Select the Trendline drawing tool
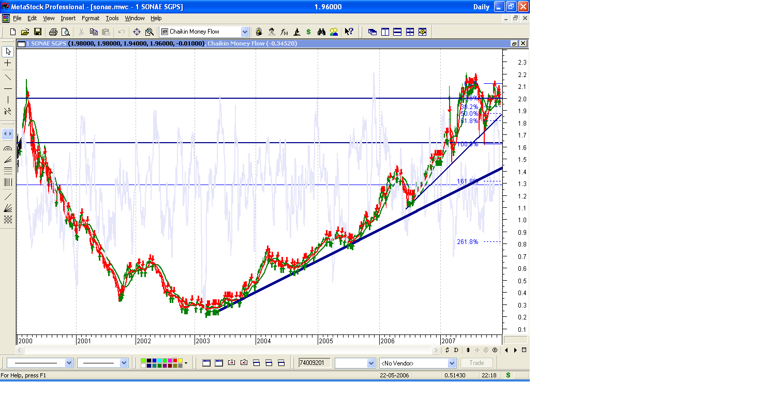Image resolution: width=775 pixels, height=397 pixels. [x=8, y=77]
